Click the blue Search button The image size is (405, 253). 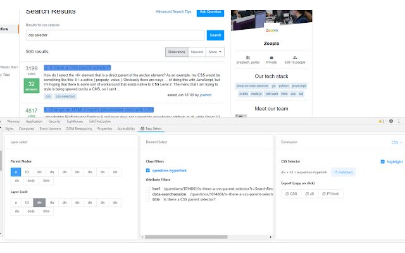click(215, 35)
